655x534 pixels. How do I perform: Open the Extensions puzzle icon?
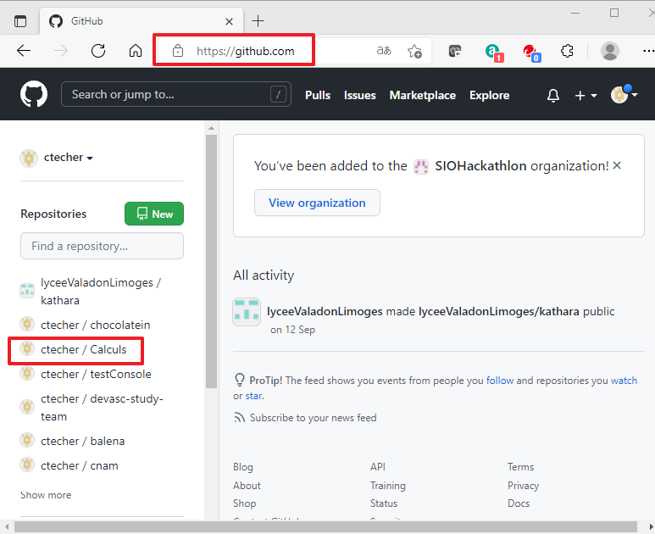(567, 51)
